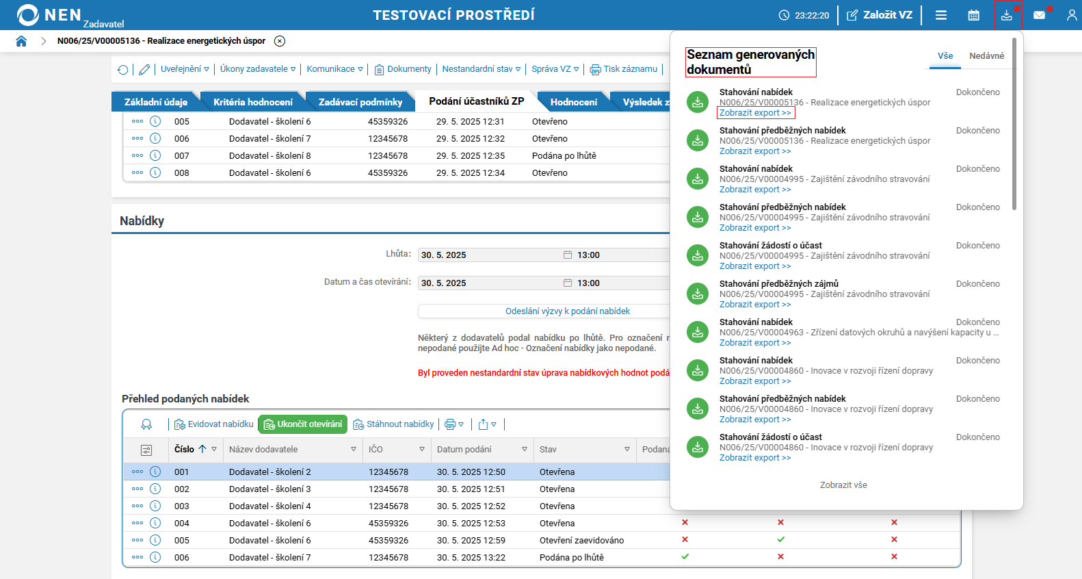Screen dimensions: 1082x579
Task: Open info icon for offer row 001
Action: click(x=155, y=472)
